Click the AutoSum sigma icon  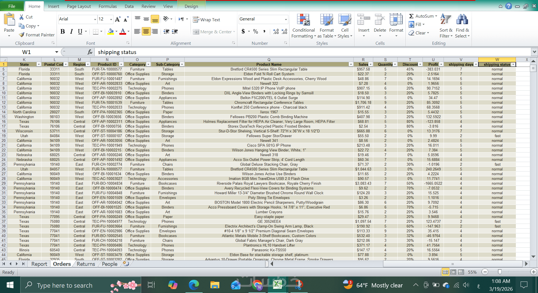pos(411,16)
